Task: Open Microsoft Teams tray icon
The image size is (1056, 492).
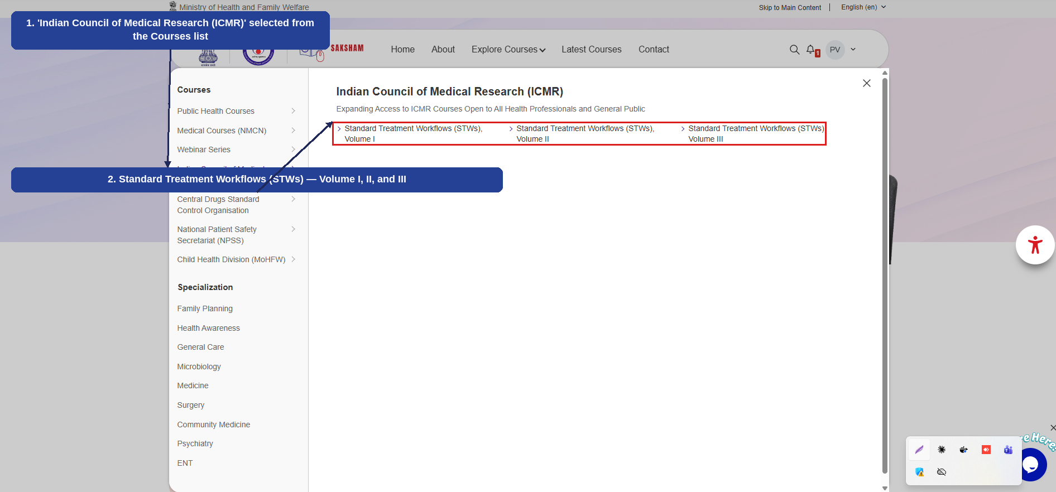Action: (x=1008, y=450)
